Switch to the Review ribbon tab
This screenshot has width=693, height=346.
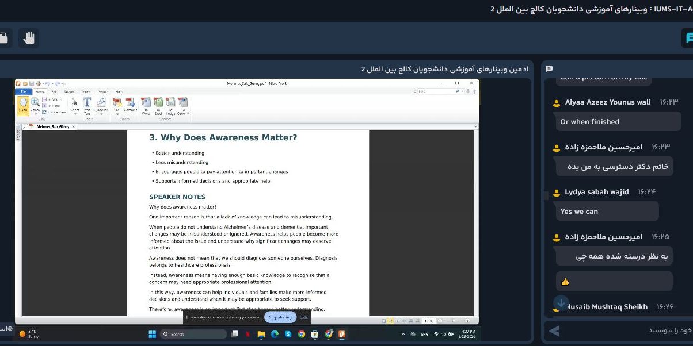[69, 92]
